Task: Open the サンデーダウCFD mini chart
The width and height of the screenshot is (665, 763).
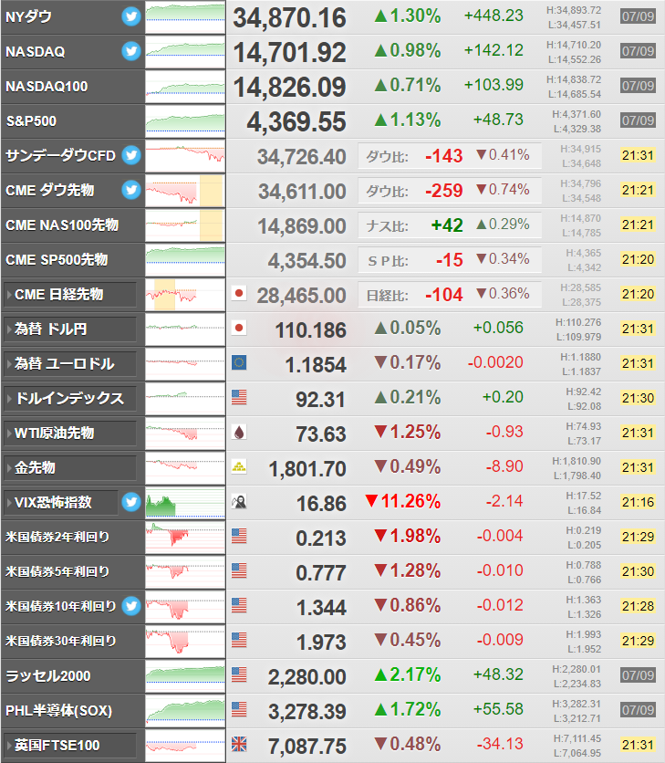Action: (x=185, y=156)
